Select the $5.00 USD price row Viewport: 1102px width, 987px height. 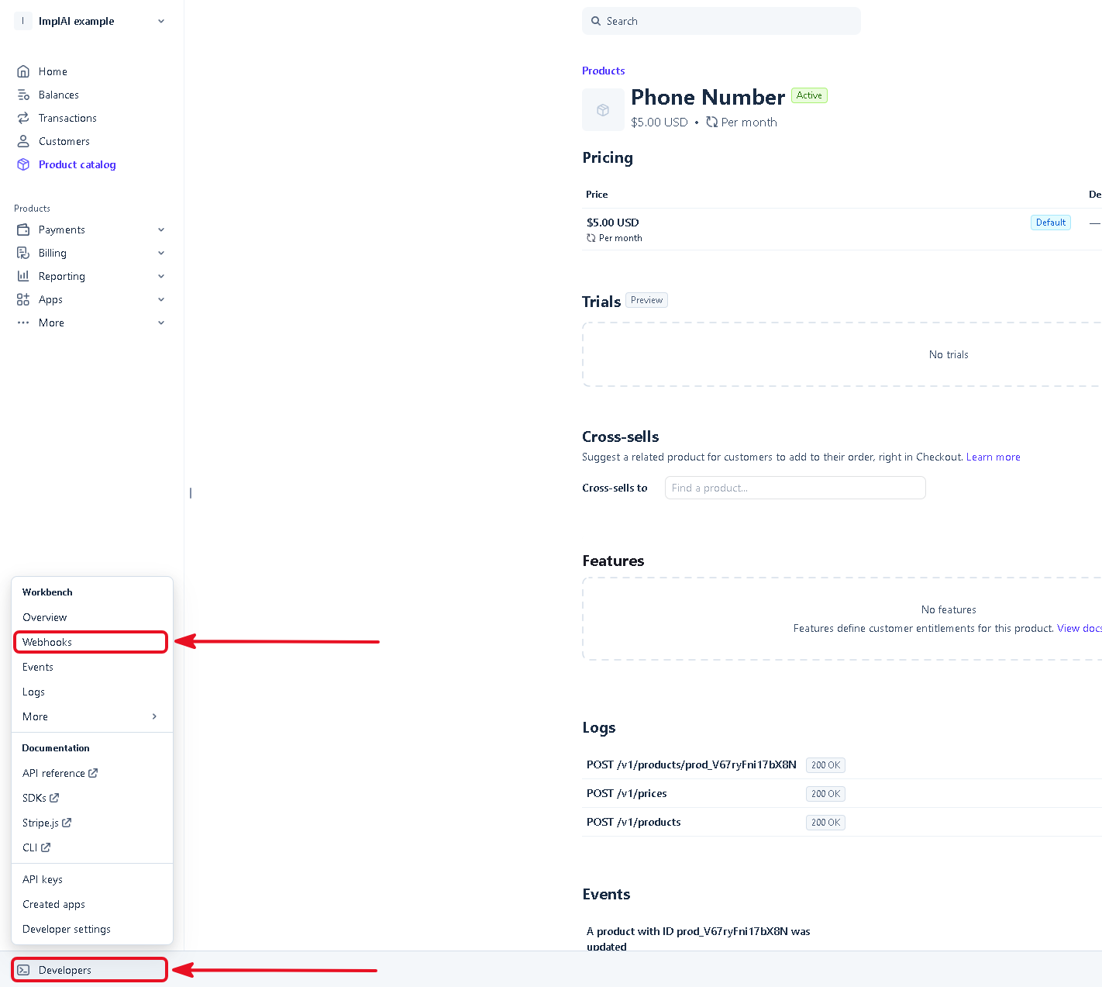click(x=842, y=229)
